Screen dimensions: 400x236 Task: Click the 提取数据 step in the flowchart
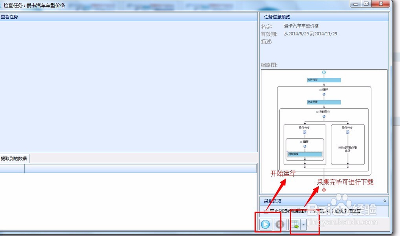click(x=305, y=154)
